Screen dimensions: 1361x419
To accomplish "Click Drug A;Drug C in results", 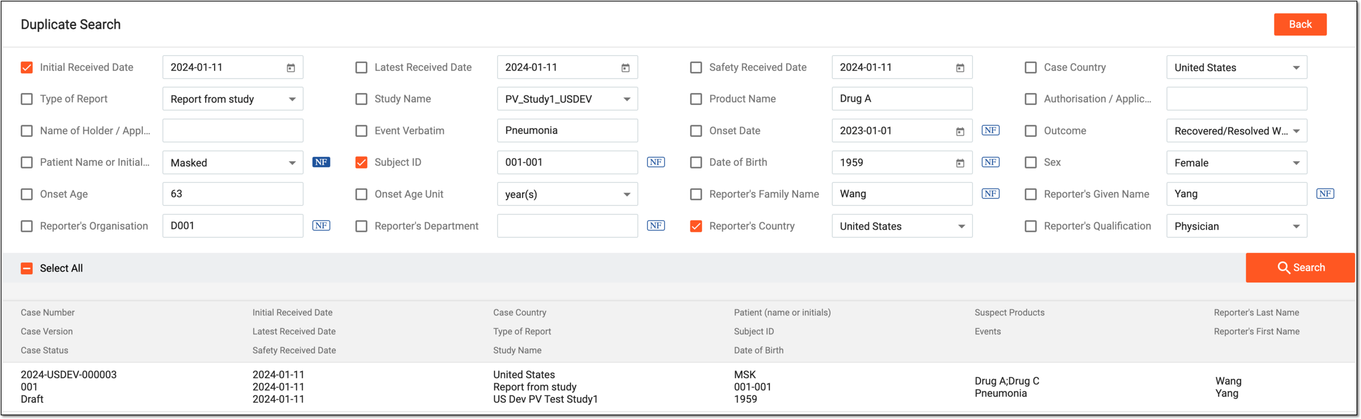I will point(1007,381).
